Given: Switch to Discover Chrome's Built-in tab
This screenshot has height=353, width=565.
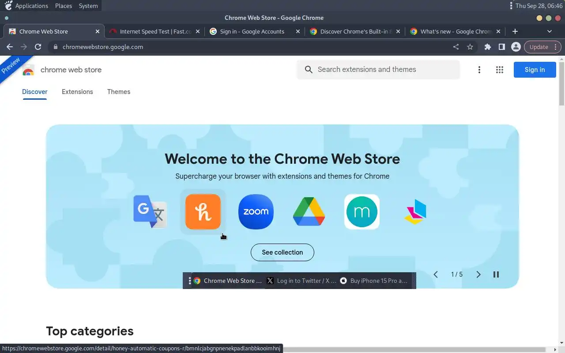Looking at the screenshot, I should pos(355,31).
